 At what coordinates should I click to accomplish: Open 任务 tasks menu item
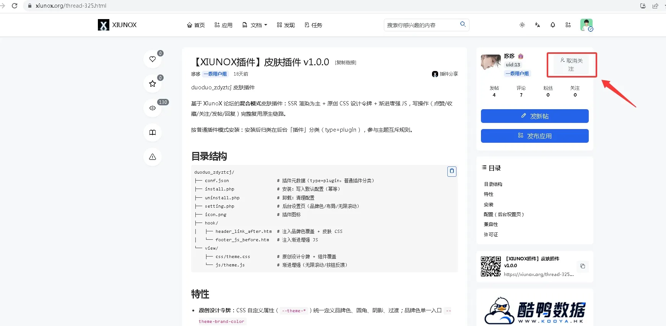pyautogui.click(x=314, y=25)
